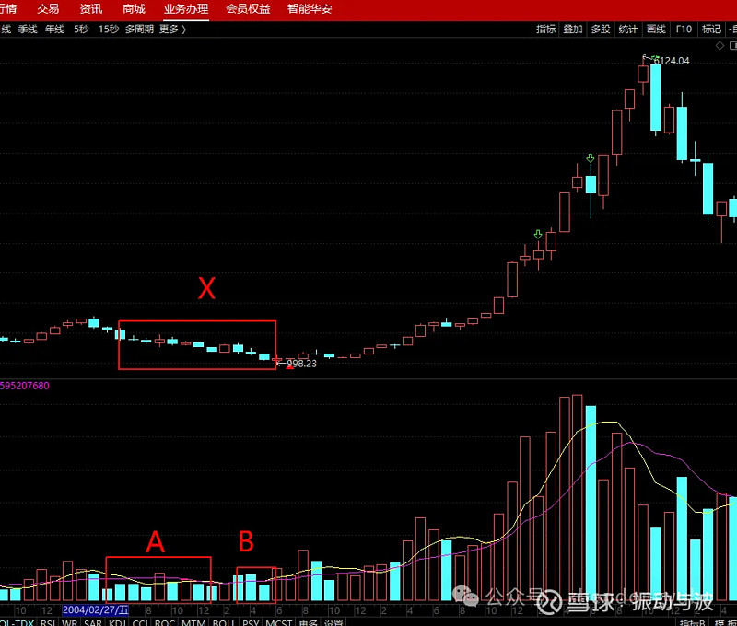Open the 资讯 menu
Viewport: 737px width, 626px height.
tap(90, 9)
